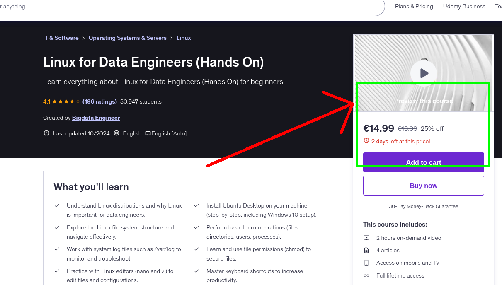502x285 pixels.
Task: Click the alarm icon near '2 days left' text
Action: coord(366,141)
